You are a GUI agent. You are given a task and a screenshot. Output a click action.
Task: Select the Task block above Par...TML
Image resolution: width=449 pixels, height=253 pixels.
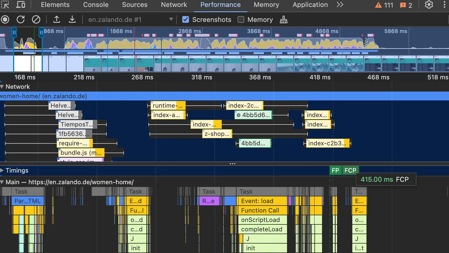tap(28, 191)
